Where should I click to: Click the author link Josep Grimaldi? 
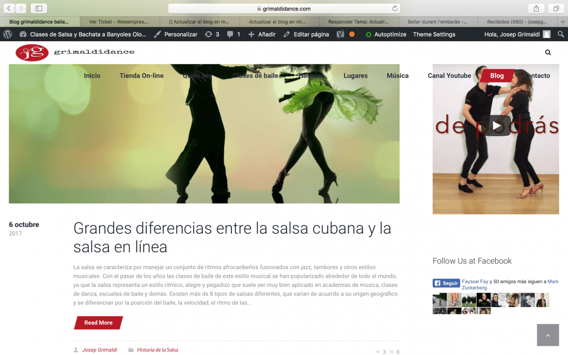100,350
